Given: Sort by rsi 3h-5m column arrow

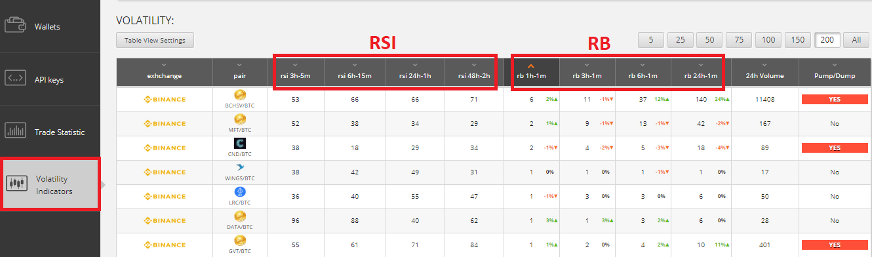Looking at the screenshot, I should (x=295, y=65).
